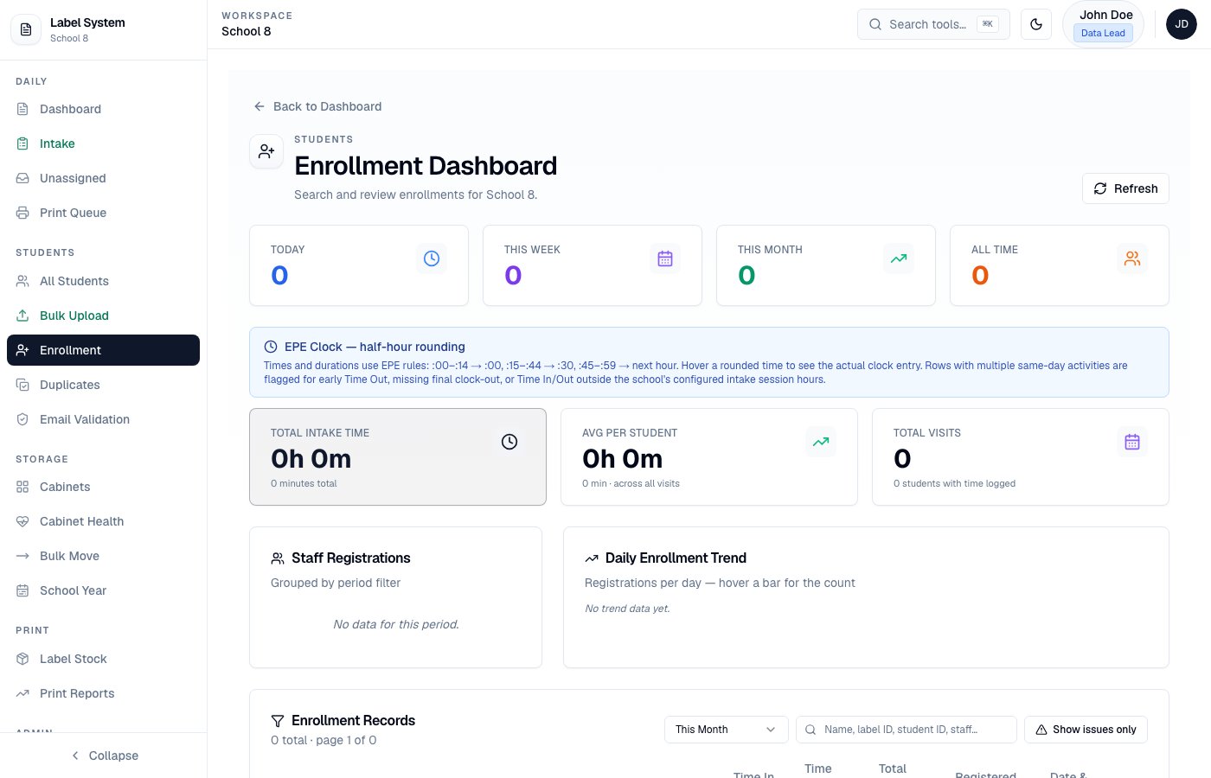Select the Total Visits card
This screenshot has width=1211, height=778.
tap(1021, 456)
